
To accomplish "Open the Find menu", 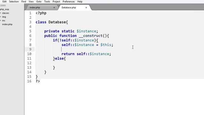I will click(24, 2).
